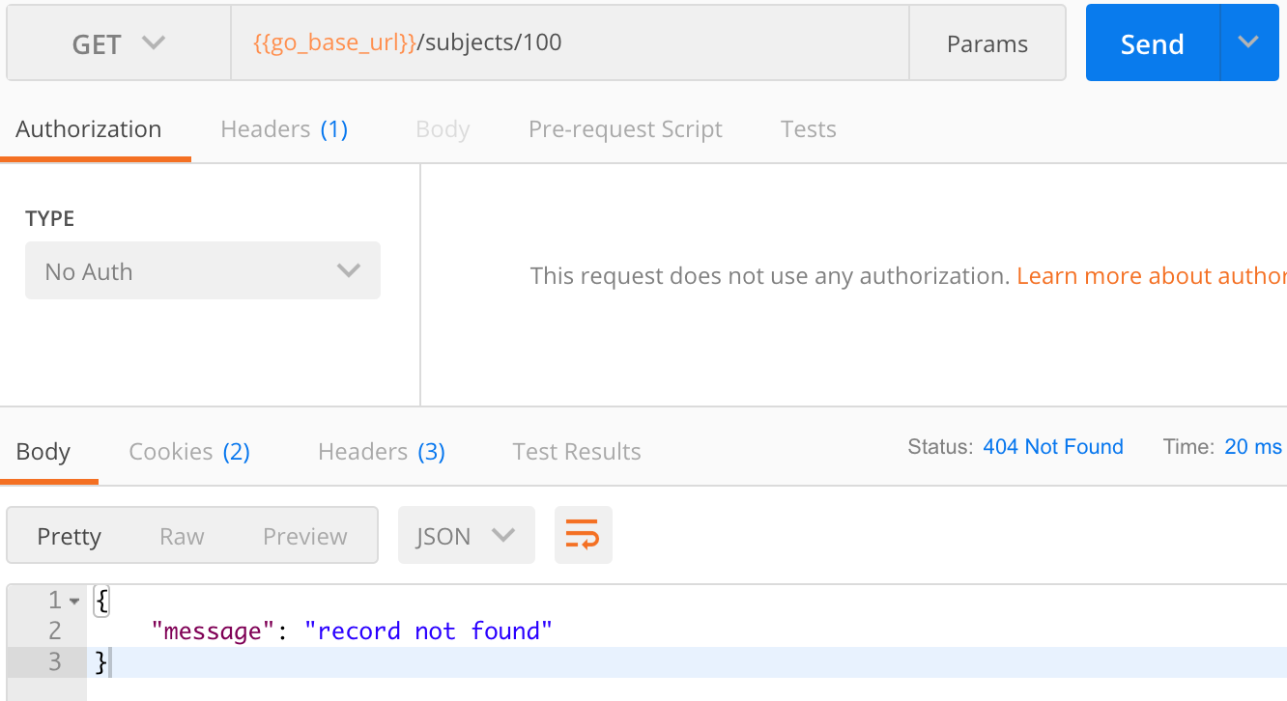Switch to Raw response view
The width and height of the screenshot is (1287, 701).
pos(182,536)
